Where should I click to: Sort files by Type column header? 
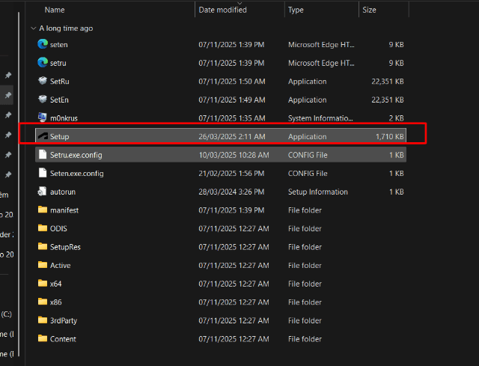(x=296, y=10)
